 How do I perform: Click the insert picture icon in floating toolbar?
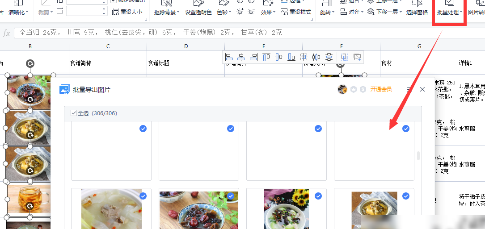pos(357,57)
